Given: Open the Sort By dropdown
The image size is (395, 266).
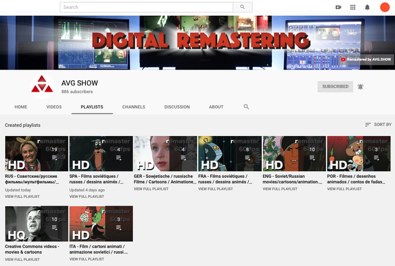Looking at the screenshot, I should coord(378,125).
